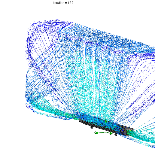Click the triad origin where axes meet
This screenshot has width=155, height=155.
(106, 132)
